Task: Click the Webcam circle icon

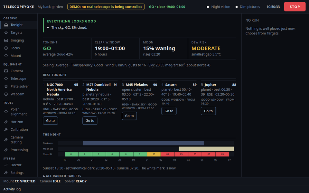Action: (x=6, y=94)
